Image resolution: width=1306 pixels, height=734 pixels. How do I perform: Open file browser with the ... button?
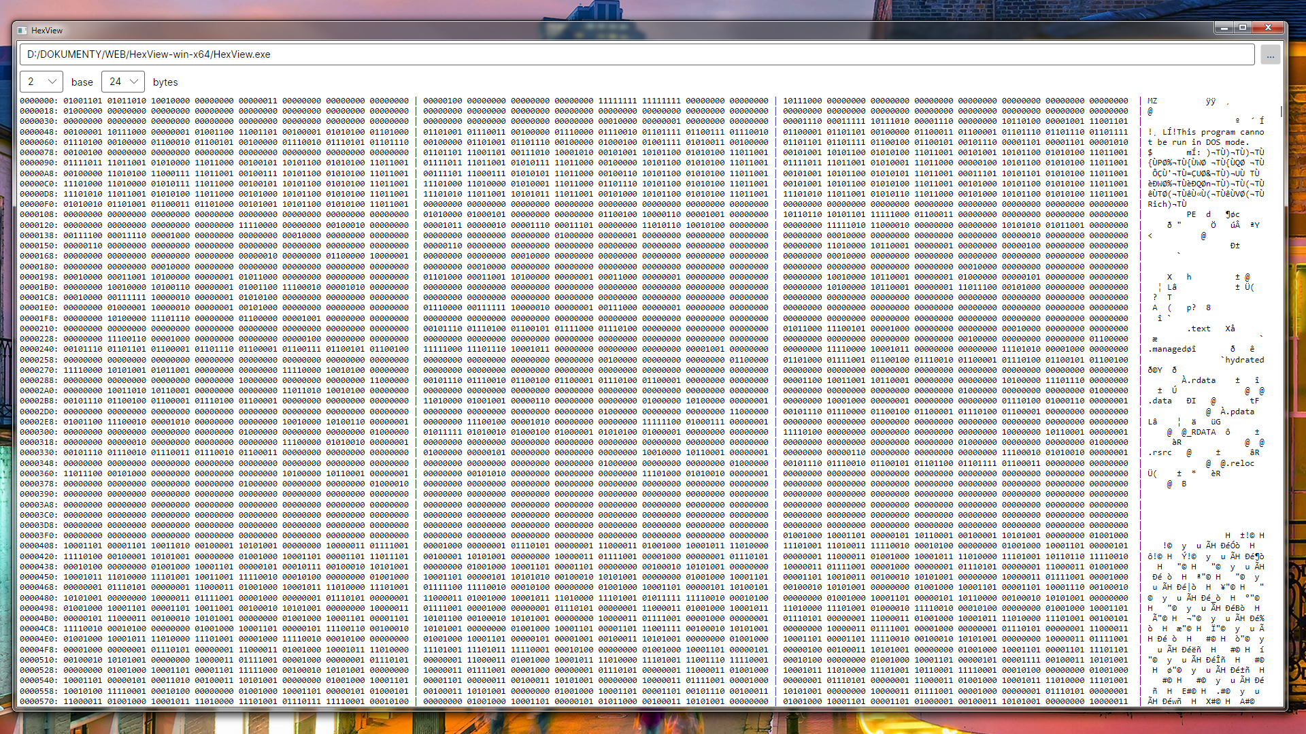pyautogui.click(x=1271, y=54)
